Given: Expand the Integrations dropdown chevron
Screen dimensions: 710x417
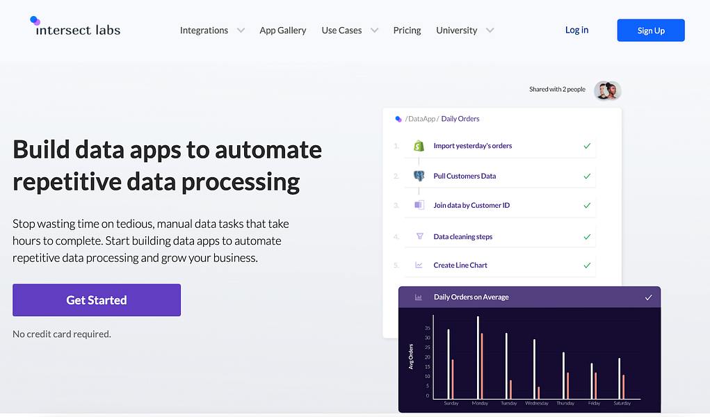Looking at the screenshot, I should coord(241,31).
